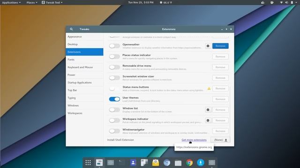300x168 pixels.
Task: Open the file manager folder in dock
Action: click(178, 163)
